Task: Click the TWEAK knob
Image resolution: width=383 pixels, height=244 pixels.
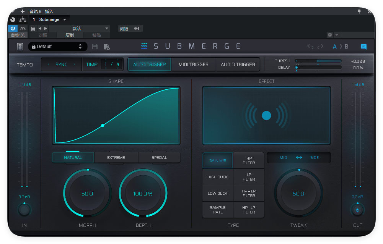Action: (298, 193)
